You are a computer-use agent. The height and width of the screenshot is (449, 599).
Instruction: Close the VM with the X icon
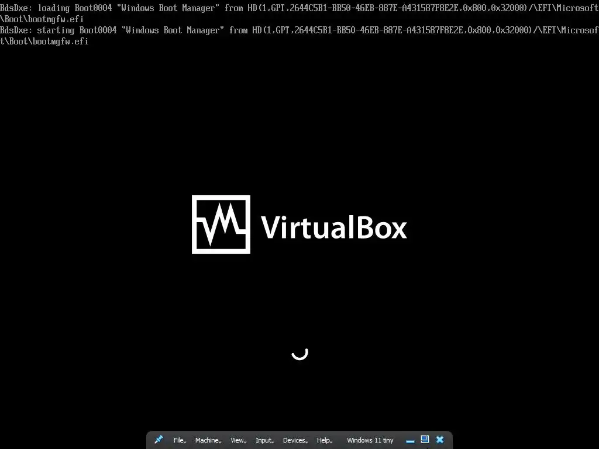(x=440, y=440)
